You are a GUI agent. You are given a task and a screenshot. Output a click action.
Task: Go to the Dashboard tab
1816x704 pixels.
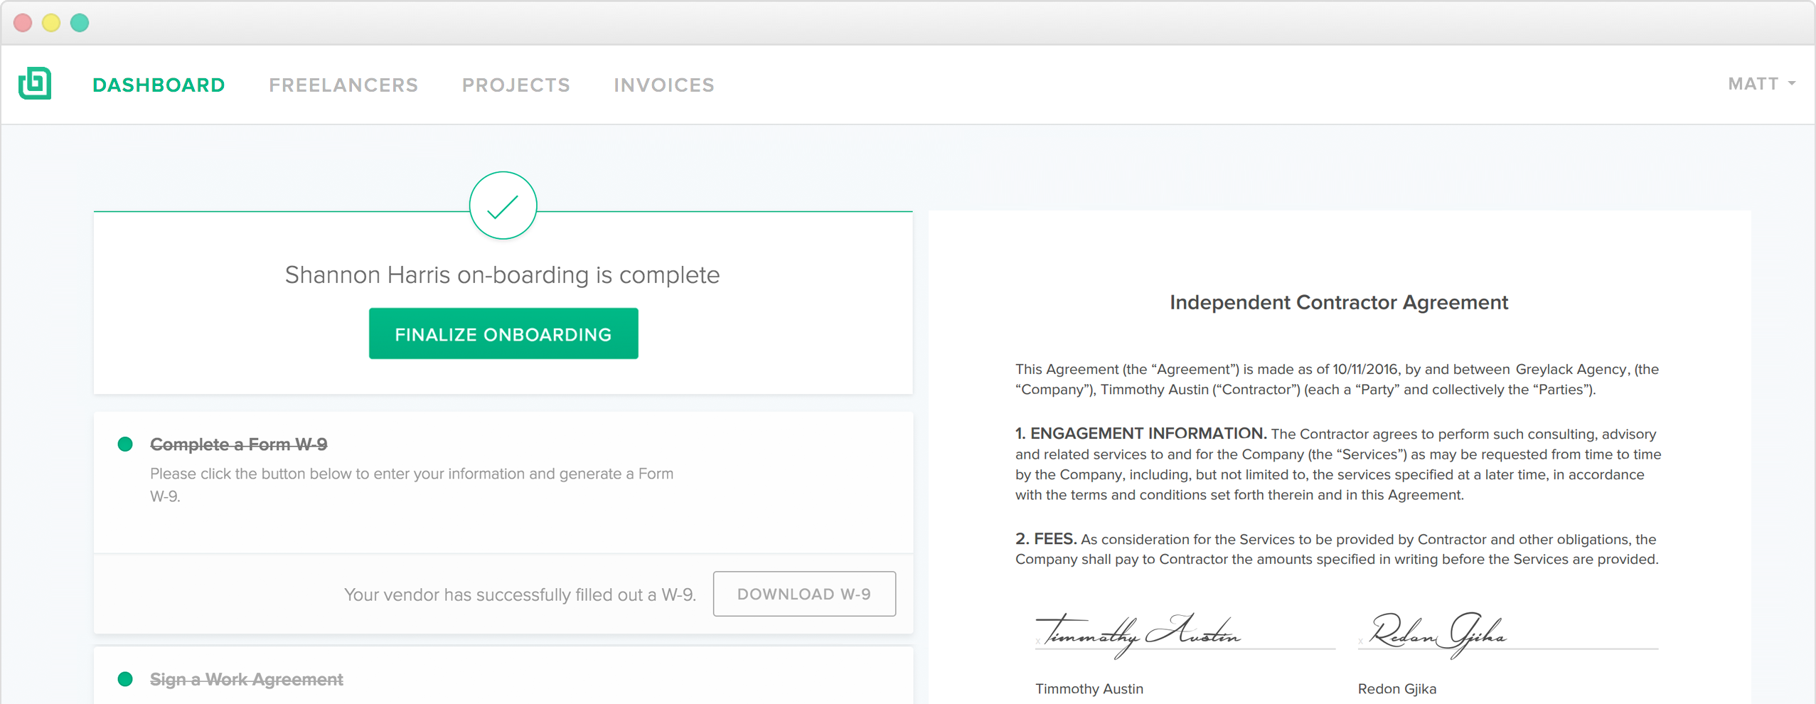(x=159, y=85)
